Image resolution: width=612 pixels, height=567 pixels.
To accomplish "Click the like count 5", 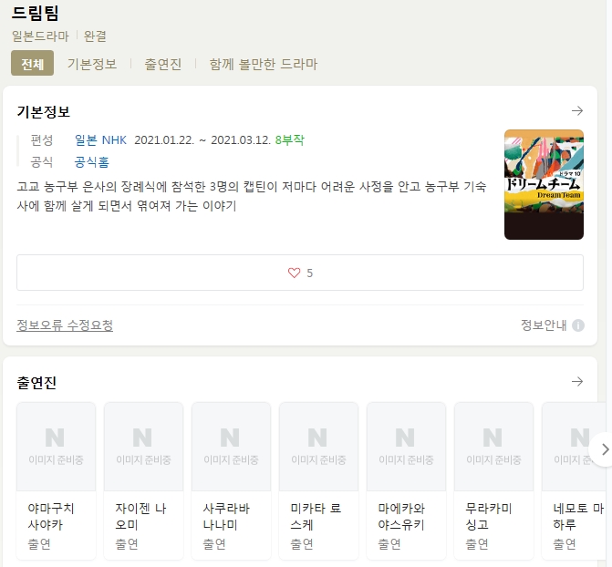I will coord(309,273).
